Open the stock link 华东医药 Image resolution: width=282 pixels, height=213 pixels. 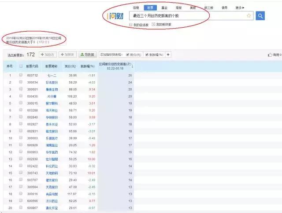52,152
